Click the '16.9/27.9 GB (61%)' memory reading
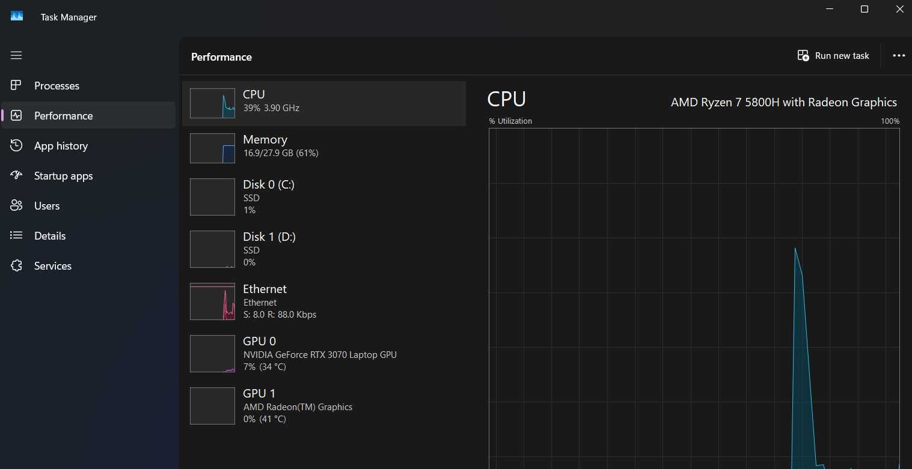 click(x=281, y=153)
